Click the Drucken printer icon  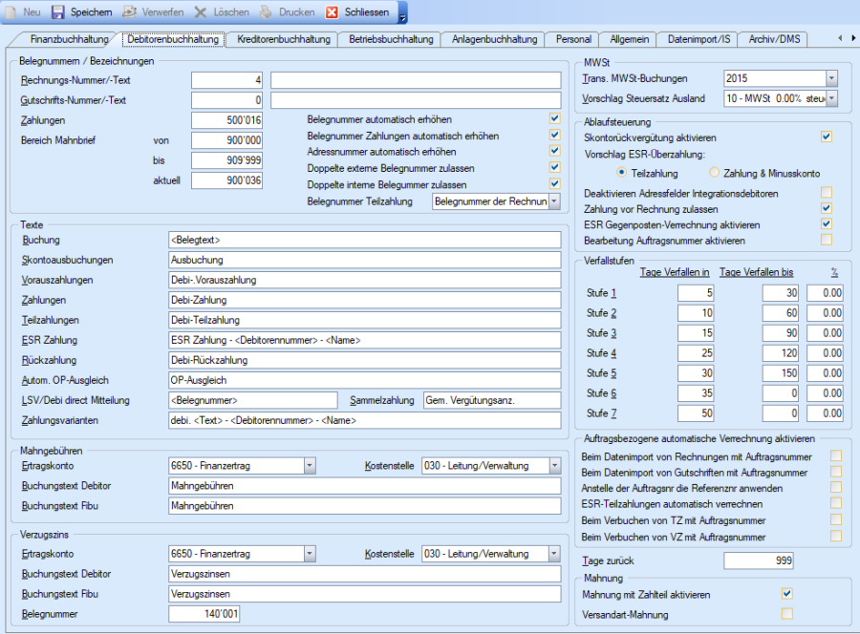(267, 12)
